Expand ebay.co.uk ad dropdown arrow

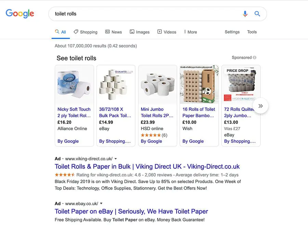[101, 203]
